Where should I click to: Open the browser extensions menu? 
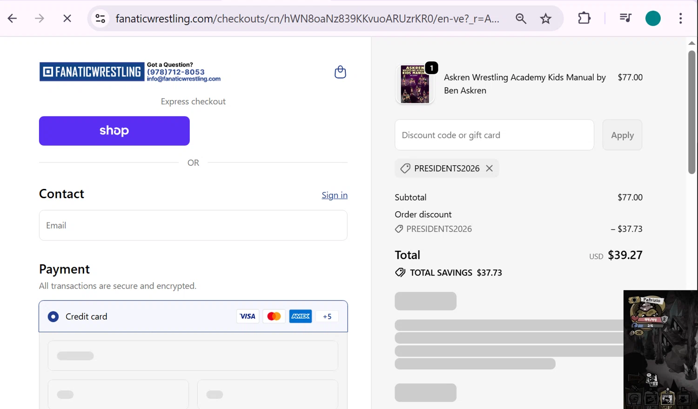click(x=584, y=18)
